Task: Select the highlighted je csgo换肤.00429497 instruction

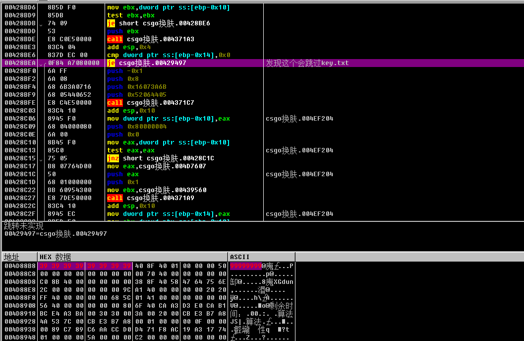Action: [147, 63]
